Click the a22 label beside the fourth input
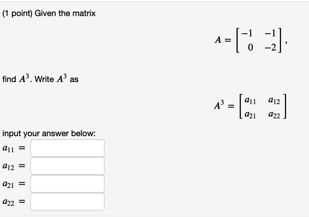Viewport: 309px width, 217px height. 8,202
